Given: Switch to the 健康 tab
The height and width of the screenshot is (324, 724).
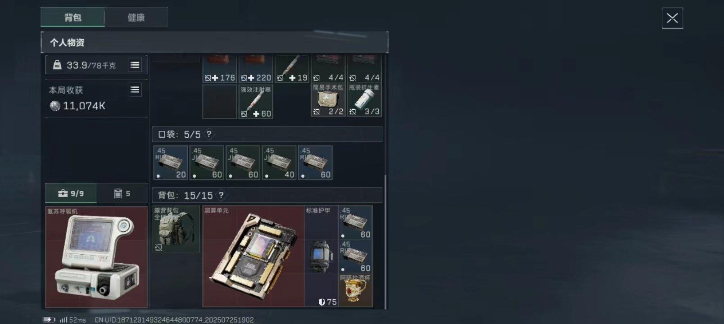Looking at the screenshot, I should click(x=136, y=18).
